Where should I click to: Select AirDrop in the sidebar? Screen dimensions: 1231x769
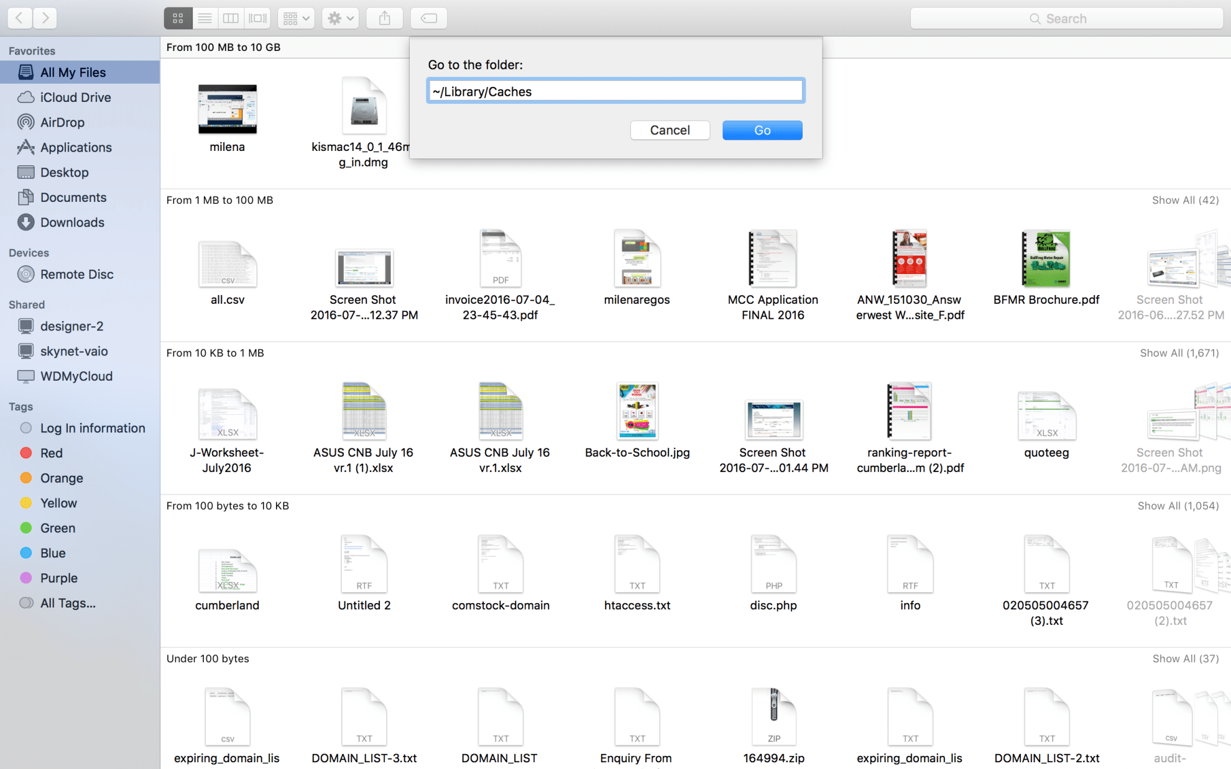click(x=61, y=121)
